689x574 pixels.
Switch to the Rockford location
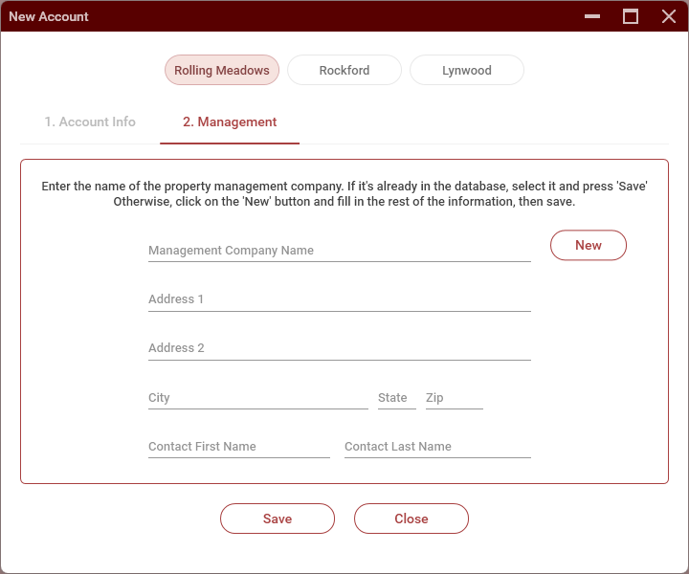(x=344, y=70)
